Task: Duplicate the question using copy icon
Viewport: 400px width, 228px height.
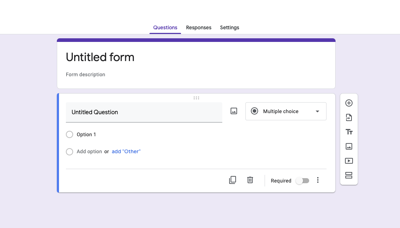Action: pos(232,180)
